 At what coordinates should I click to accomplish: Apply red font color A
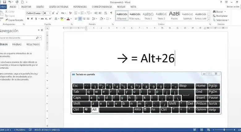[68, 19]
